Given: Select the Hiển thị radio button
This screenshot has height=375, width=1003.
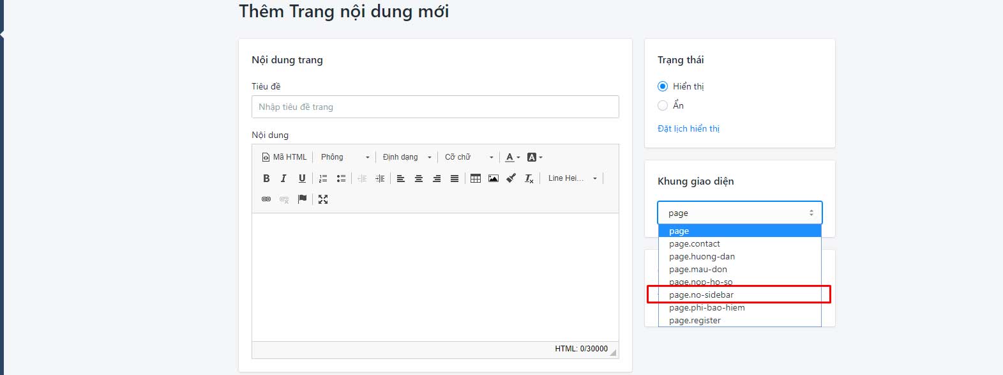Looking at the screenshot, I should click(663, 86).
